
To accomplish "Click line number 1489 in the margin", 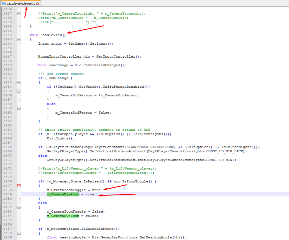I will [8, 237].
